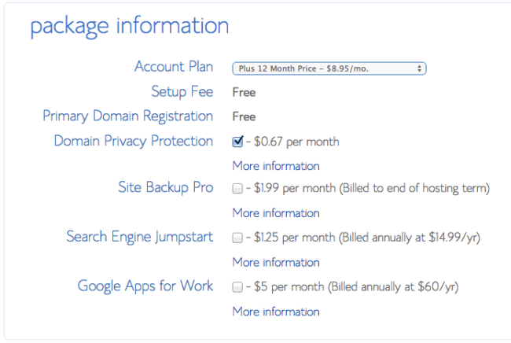Uncheck the Domain Privacy Protection checkbox

click(x=237, y=142)
